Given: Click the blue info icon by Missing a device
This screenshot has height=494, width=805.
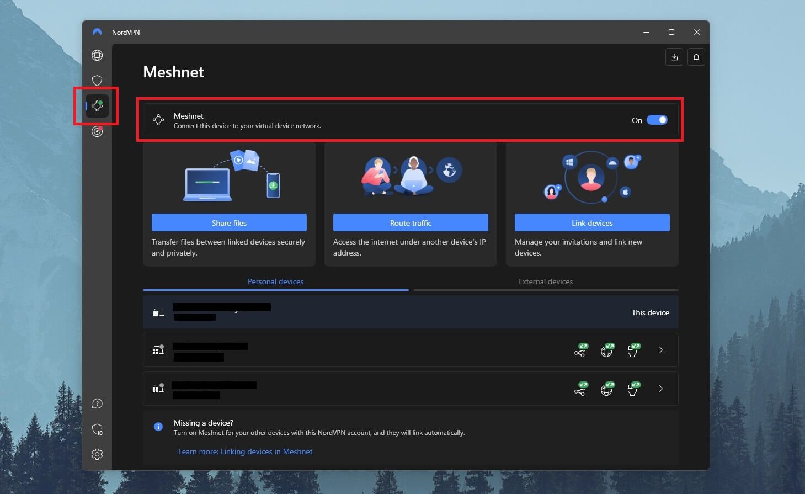Looking at the screenshot, I should point(158,427).
